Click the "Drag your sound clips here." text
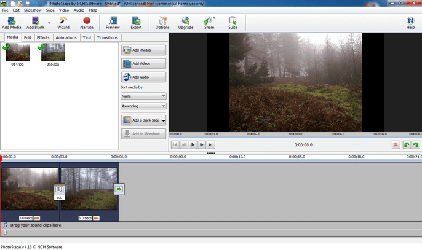Screen dimensions: 422x250 pyautogui.click(x=36, y=225)
